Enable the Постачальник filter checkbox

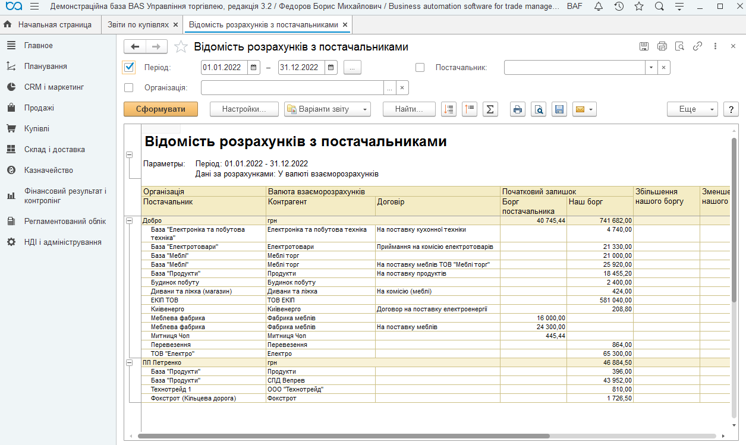click(420, 68)
